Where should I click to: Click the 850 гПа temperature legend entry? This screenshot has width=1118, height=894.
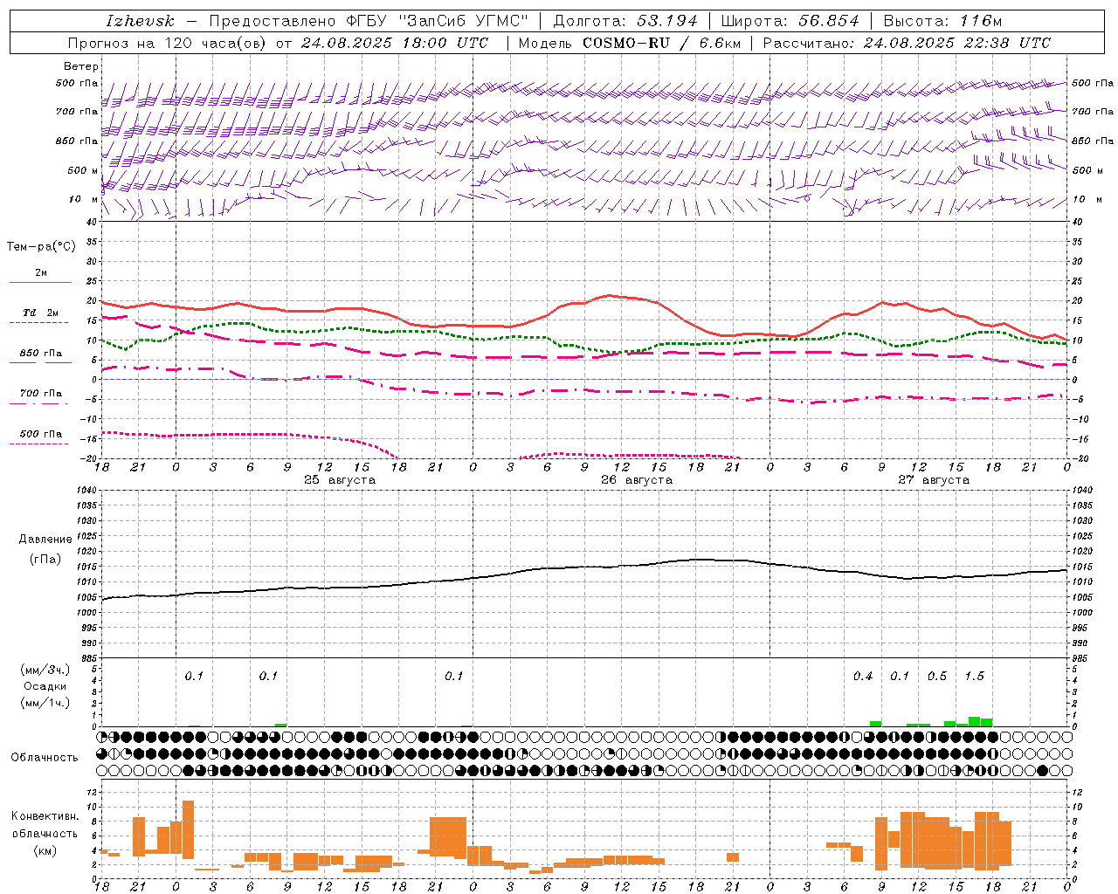click(x=40, y=354)
